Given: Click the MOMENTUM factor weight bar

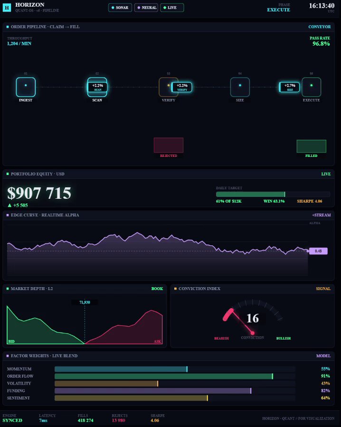Looking at the screenshot, I should click(175, 369).
